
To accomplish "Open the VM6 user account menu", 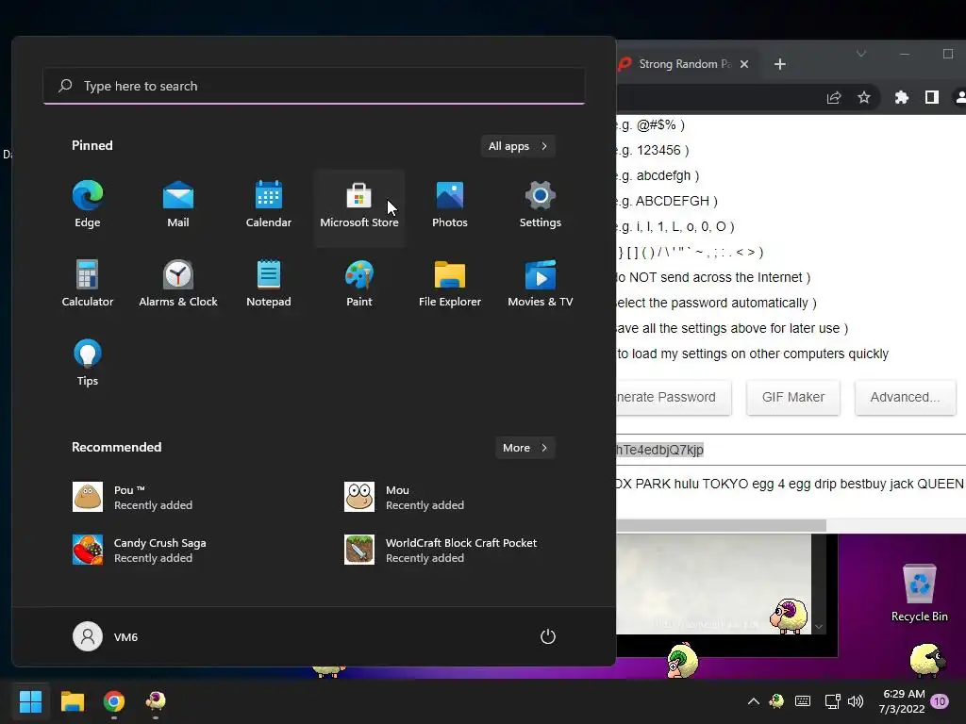I will 106,636.
